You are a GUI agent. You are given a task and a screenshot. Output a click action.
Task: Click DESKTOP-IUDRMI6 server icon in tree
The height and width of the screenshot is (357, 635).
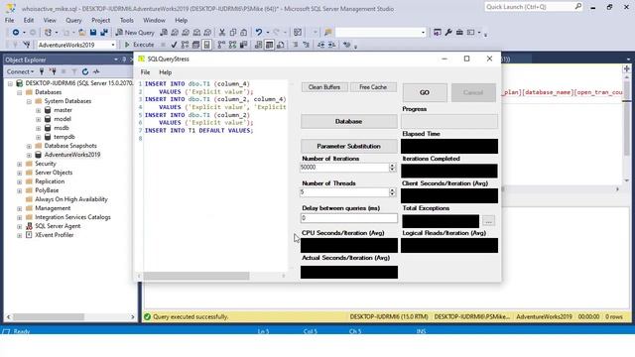click(20, 83)
